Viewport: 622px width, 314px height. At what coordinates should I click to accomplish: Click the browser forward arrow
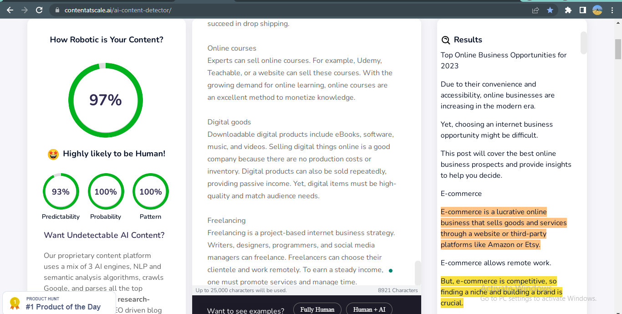tap(25, 10)
